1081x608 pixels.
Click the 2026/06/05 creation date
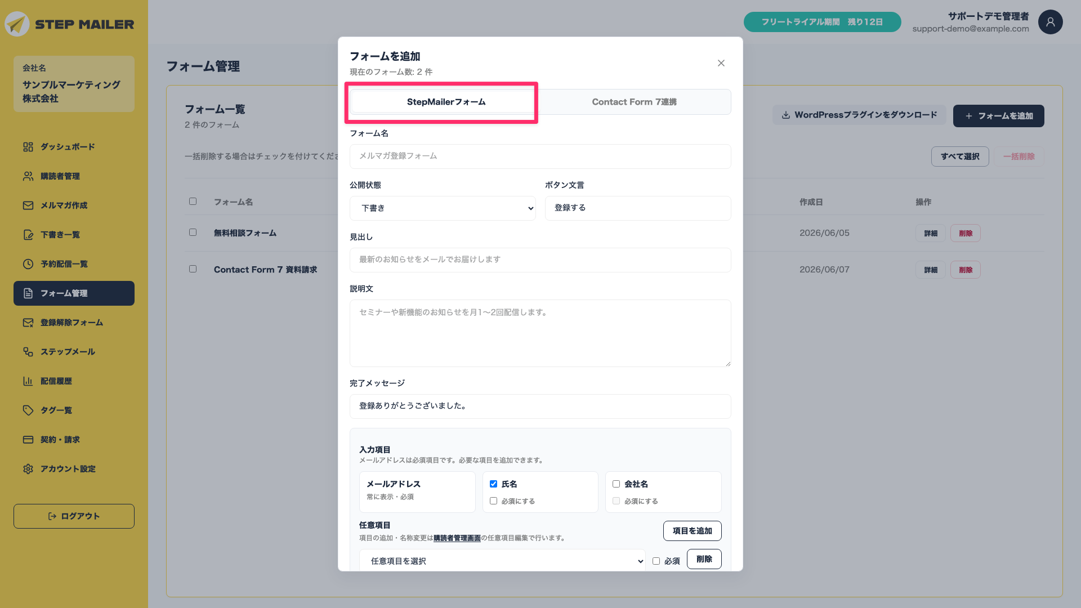click(824, 233)
